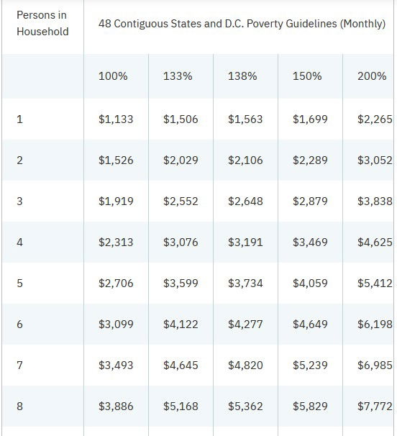Click the Persons in Household header

(x=42, y=23)
